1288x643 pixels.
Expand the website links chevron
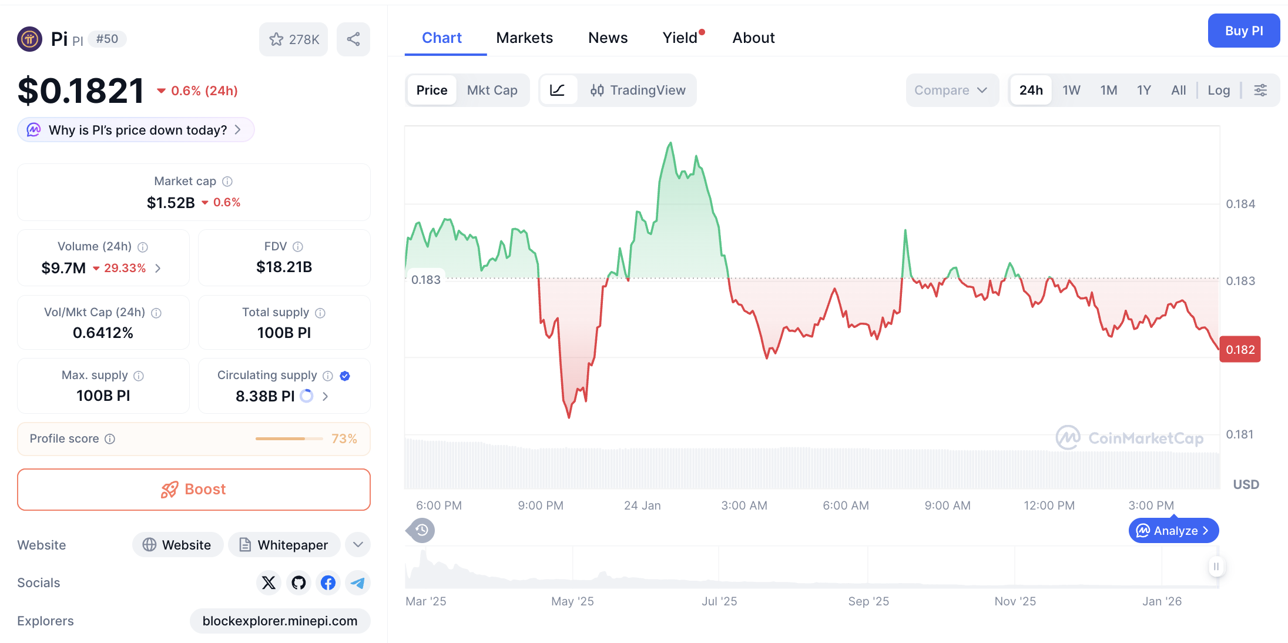coord(357,544)
